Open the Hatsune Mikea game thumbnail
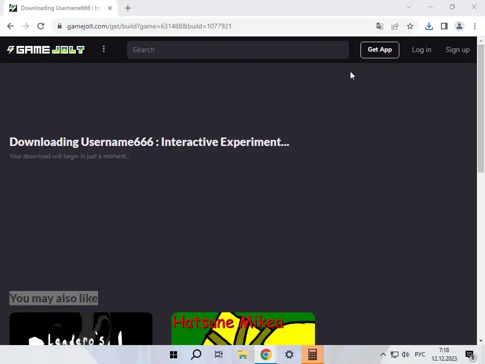 (243, 329)
